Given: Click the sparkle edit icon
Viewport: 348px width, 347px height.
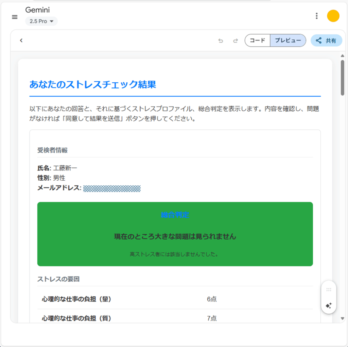Looking at the screenshot, I should pyautogui.click(x=329, y=305).
